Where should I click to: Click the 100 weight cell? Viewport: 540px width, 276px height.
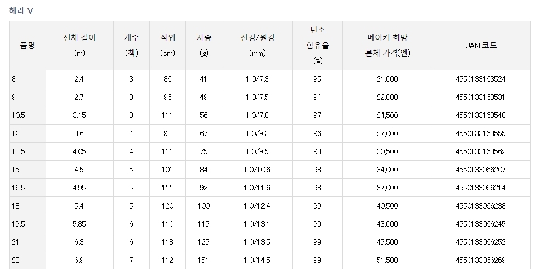[204, 206]
